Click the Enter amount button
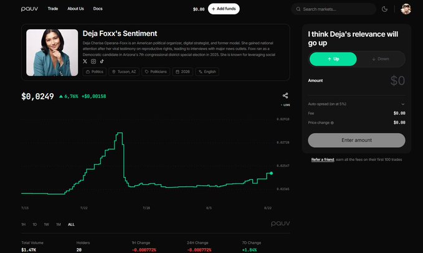 pyautogui.click(x=356, y=140)
